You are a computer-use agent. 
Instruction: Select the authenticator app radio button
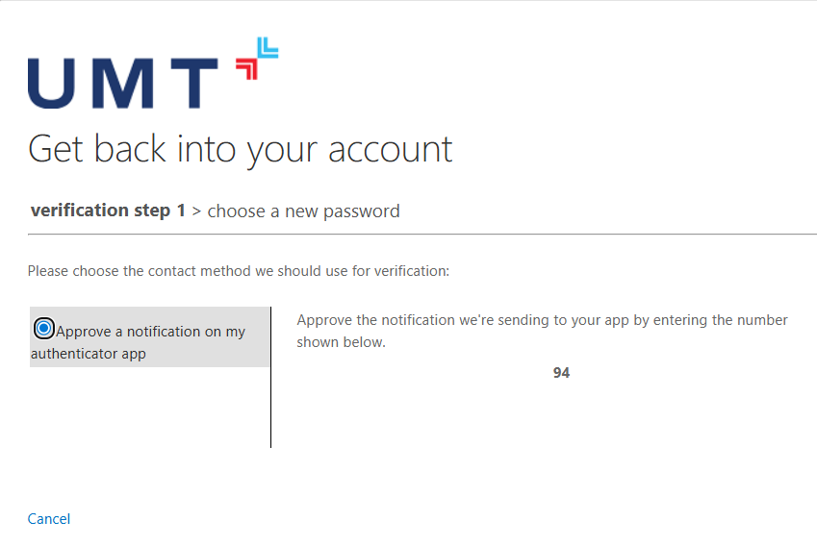point(43,329)
